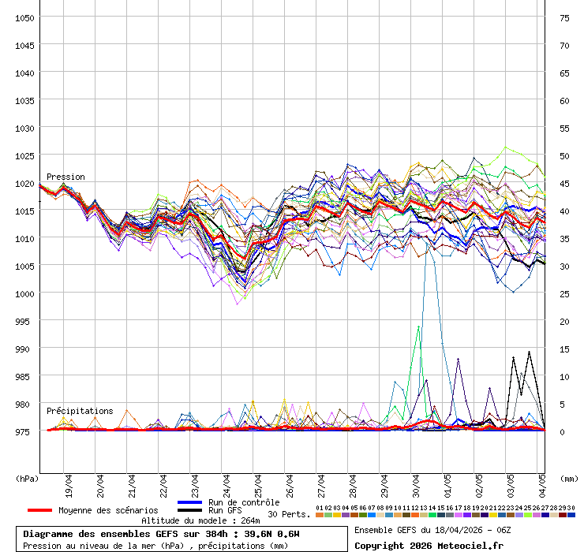The width and height of the screenshot is (584, 552).
Task: Click the 25/04 date on the x-axis
Action: click(x=258, y=483)
